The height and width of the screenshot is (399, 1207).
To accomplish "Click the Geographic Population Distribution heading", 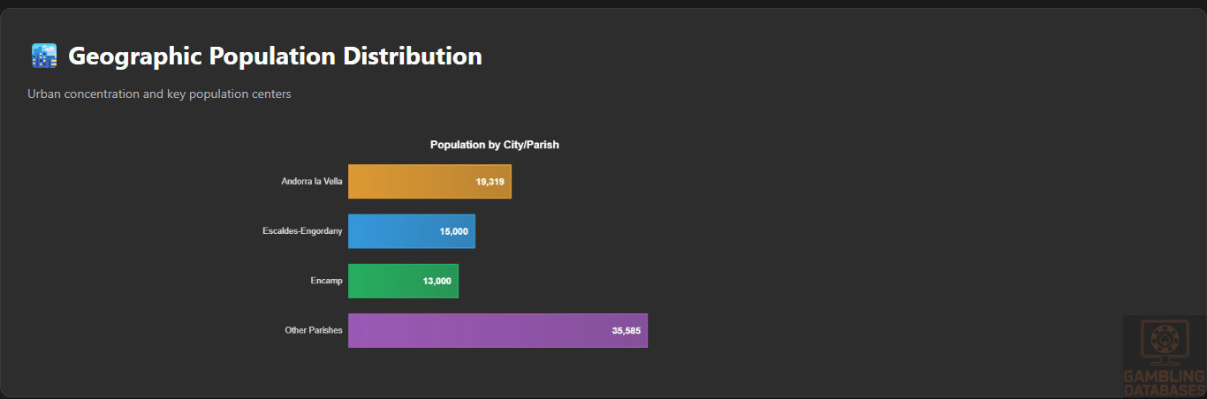I will point(275,56).
